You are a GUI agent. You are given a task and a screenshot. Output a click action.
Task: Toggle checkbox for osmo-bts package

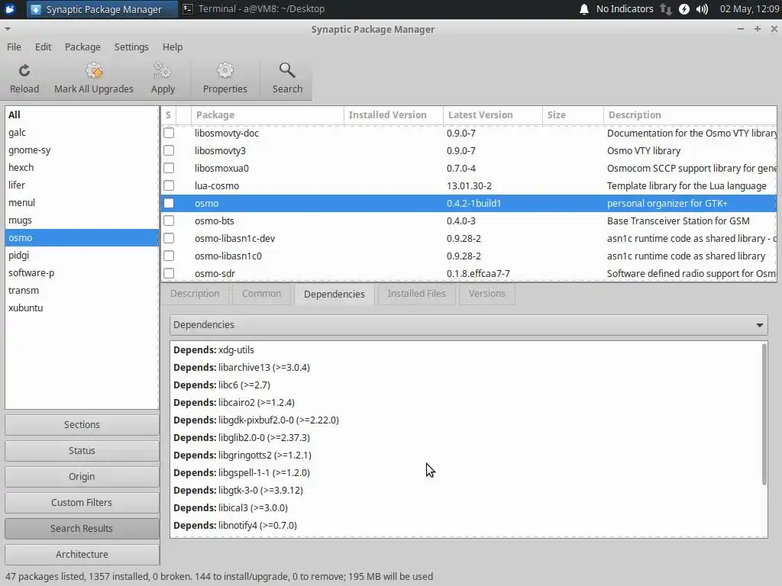[169, 221]
